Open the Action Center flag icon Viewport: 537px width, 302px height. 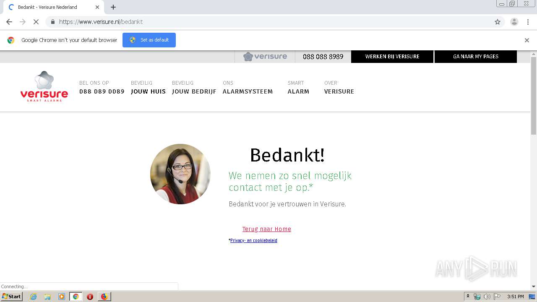click(497, 297)
